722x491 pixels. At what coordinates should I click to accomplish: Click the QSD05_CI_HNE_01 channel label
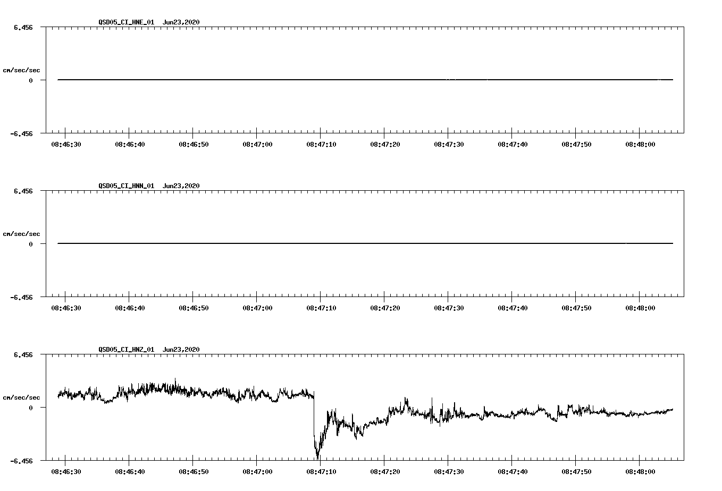(127, 22)
